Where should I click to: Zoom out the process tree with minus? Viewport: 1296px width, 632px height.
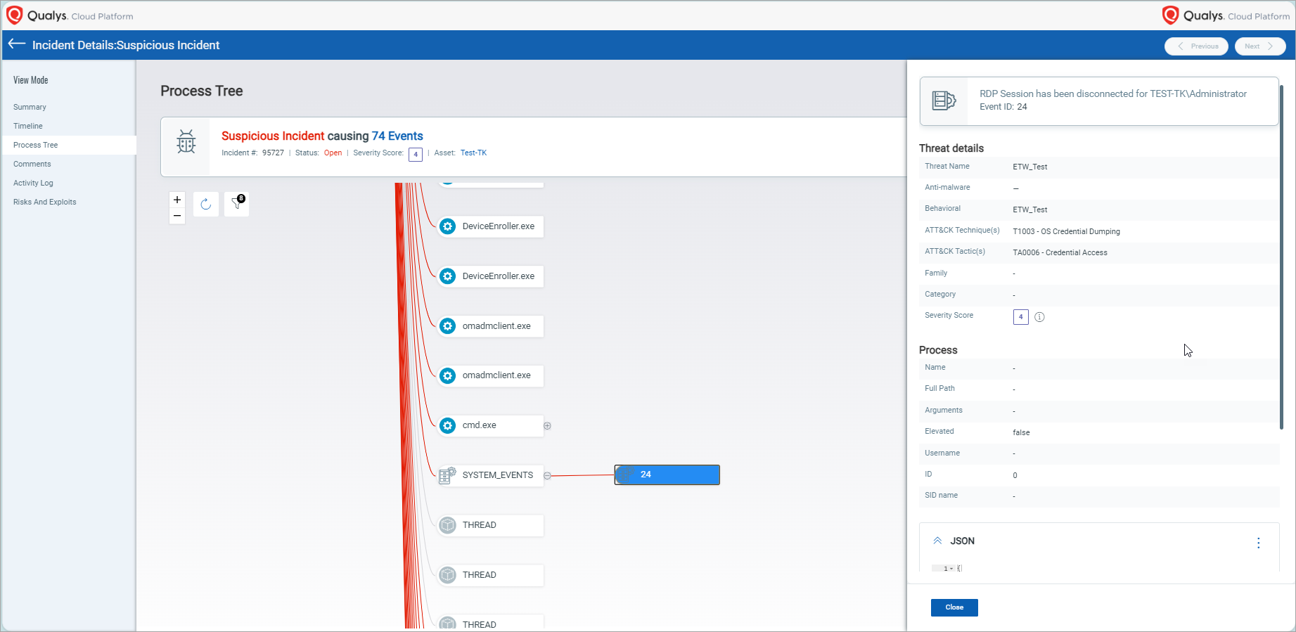(177, 216)
